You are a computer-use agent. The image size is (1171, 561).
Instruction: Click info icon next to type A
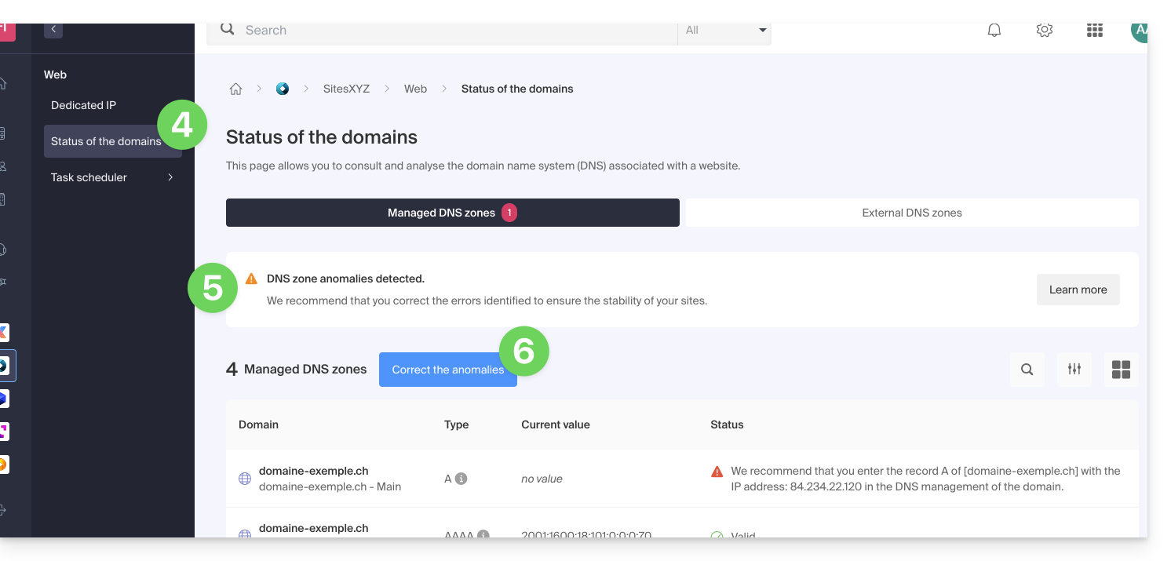pos(461,479)
